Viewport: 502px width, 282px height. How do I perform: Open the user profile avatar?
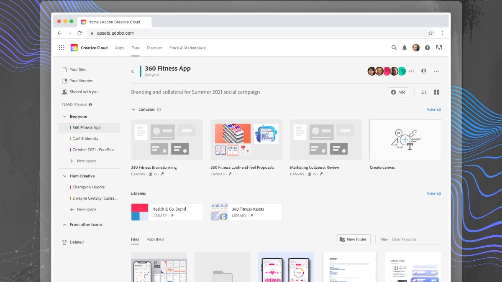click(x=416, y=48)
